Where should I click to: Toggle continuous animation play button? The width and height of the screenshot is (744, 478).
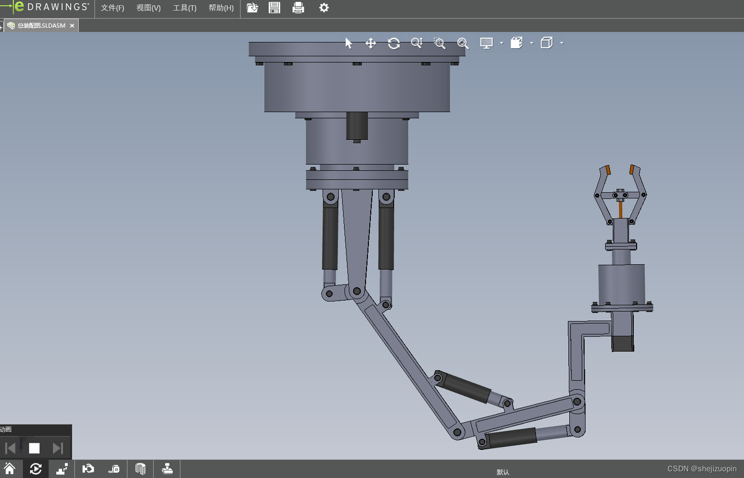[36, 469]
